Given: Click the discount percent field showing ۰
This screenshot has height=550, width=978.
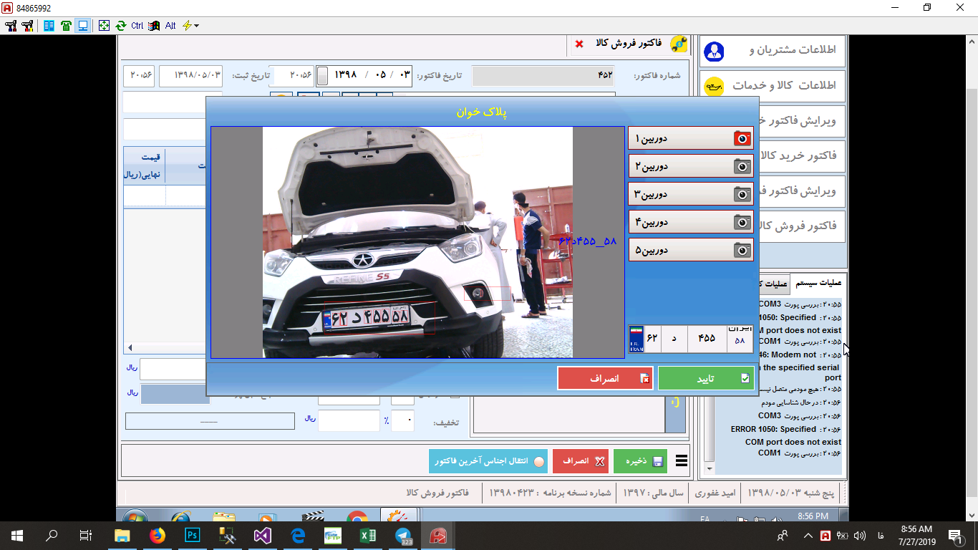Looking at the screenshot, I should point(402,421).
